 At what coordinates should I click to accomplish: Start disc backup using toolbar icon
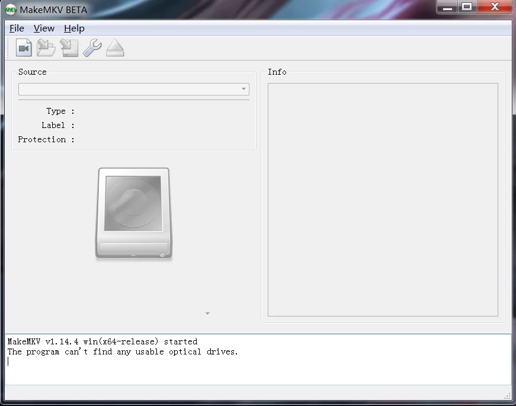(x=69, y=47)
